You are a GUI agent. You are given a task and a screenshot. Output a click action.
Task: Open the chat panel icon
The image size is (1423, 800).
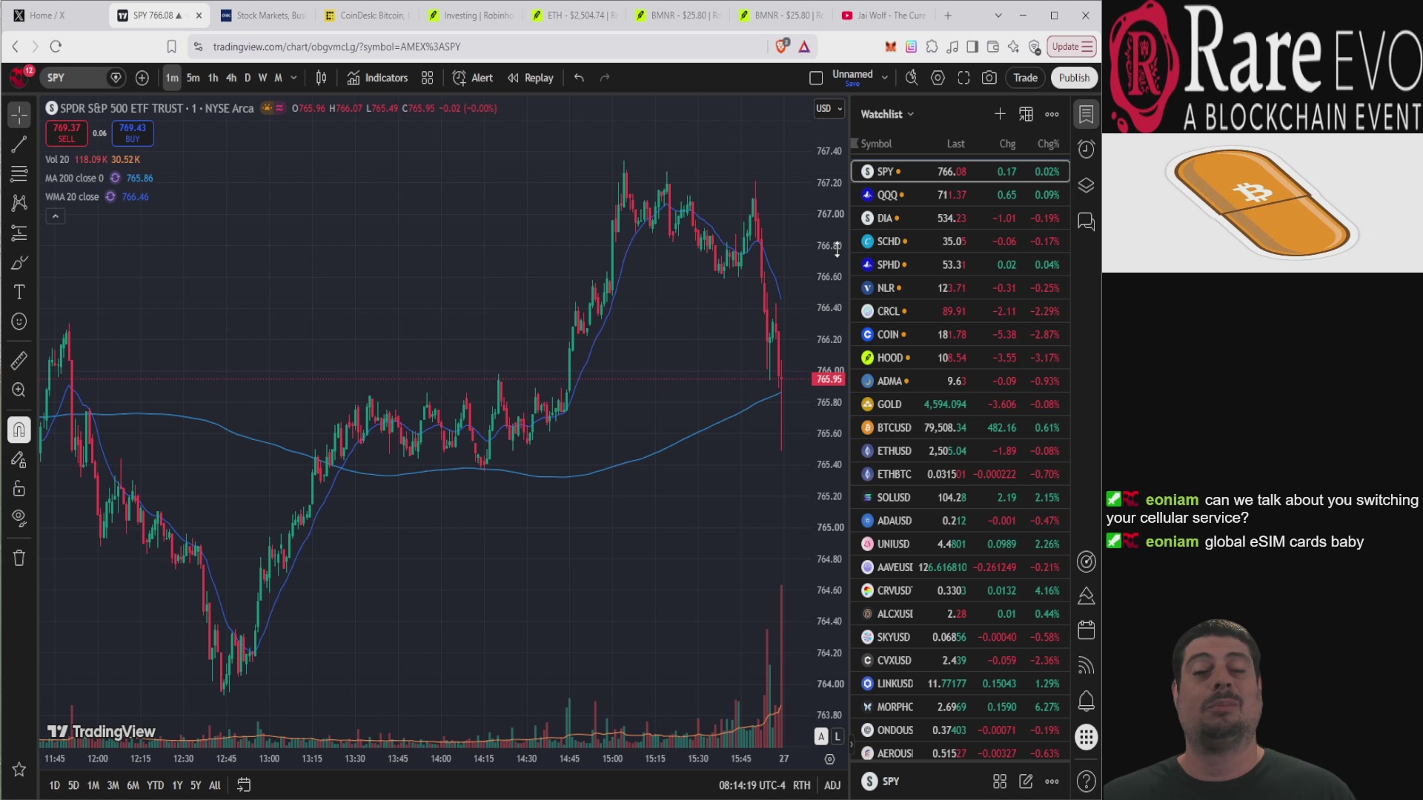[x=1086, y=221]
